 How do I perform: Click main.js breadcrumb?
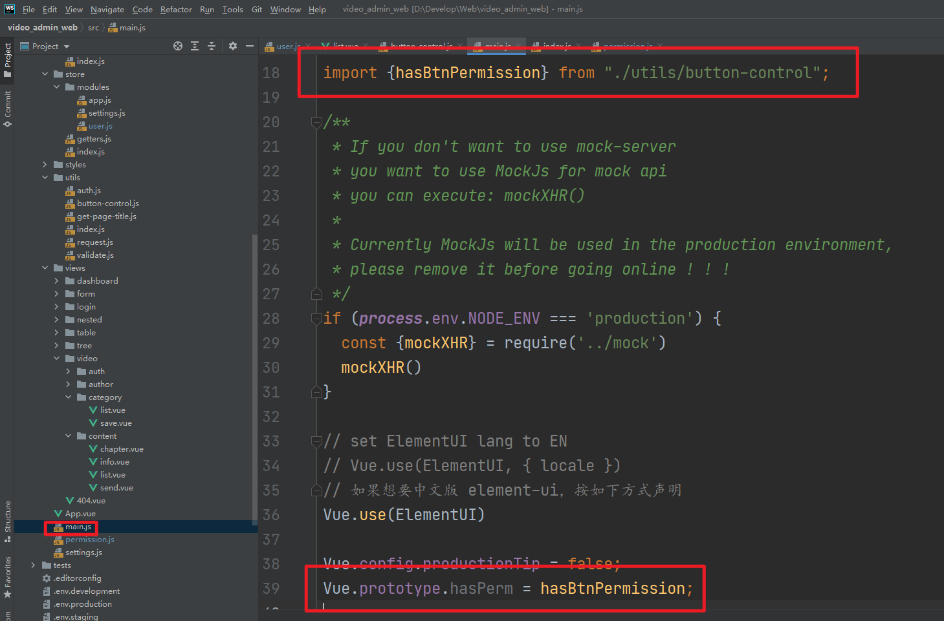click(127, 28)
